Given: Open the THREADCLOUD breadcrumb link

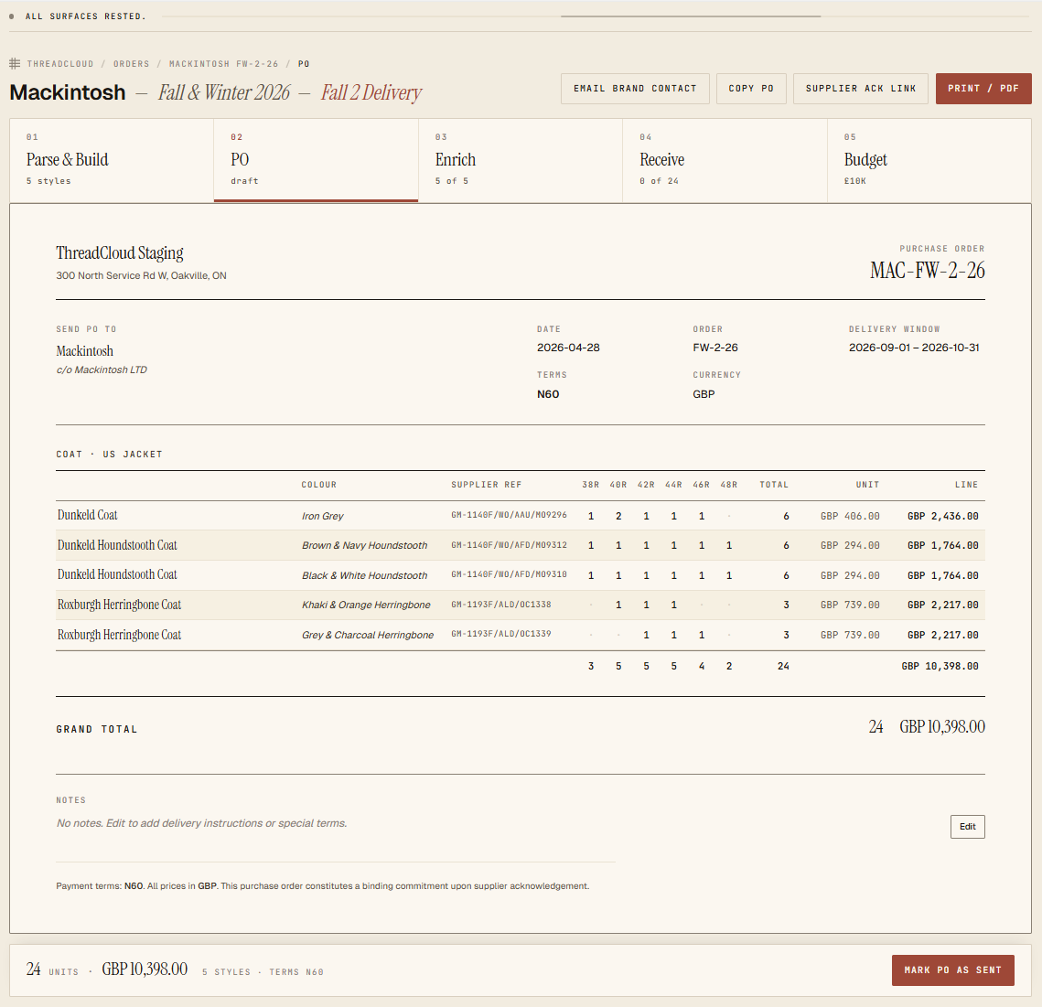Looking at the screenshot, I should [x=60, y=64].
